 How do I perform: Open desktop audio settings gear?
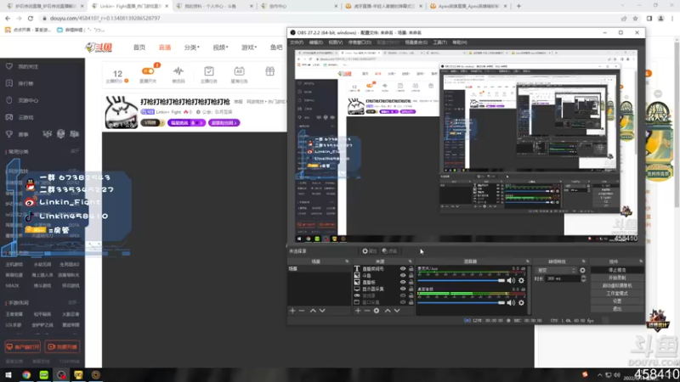[x=521, y=303]
